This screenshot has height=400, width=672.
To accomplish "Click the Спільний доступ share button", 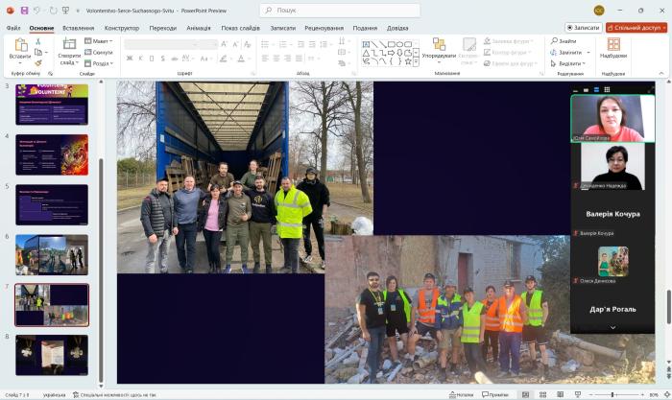I will click(636, 28).
